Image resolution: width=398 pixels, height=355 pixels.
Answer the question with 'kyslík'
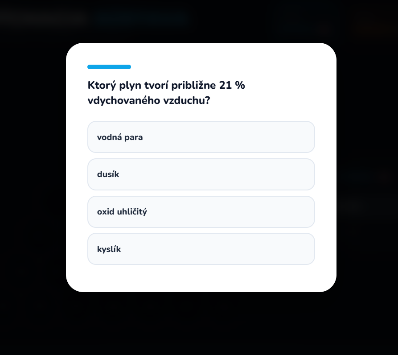point(201,249)
